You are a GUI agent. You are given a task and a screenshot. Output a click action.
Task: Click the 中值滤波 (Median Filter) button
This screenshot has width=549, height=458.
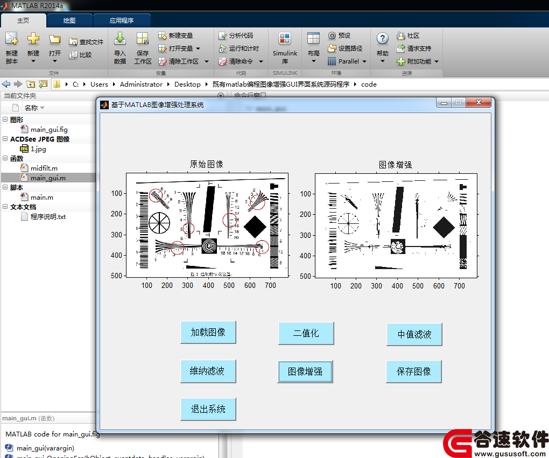click(414, 334)
